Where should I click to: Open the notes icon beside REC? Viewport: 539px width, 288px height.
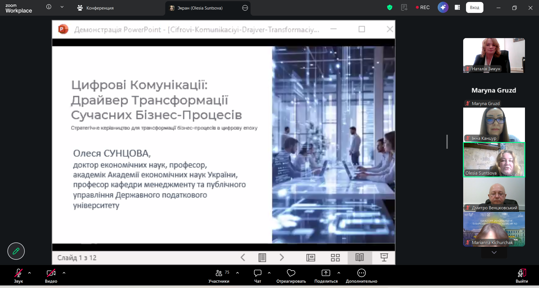coord(404,8)
